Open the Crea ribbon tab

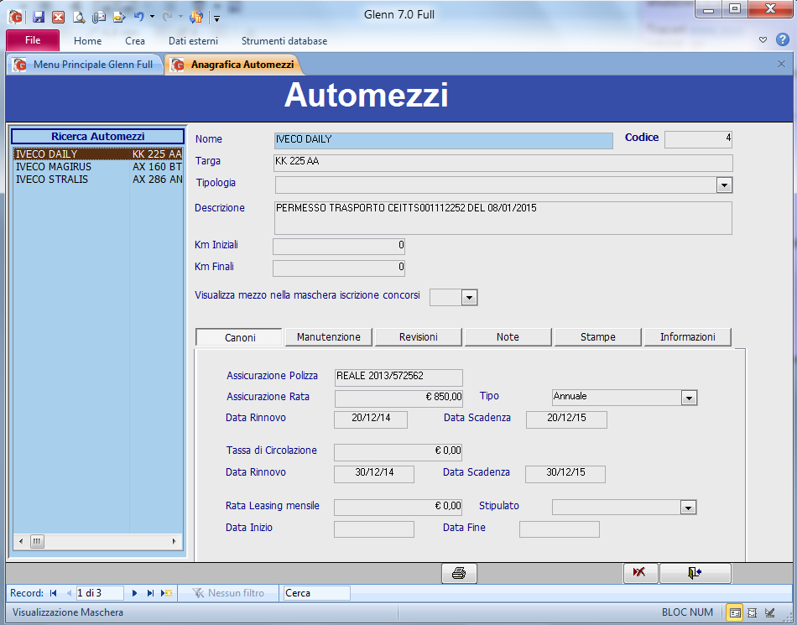pos(135,40)
